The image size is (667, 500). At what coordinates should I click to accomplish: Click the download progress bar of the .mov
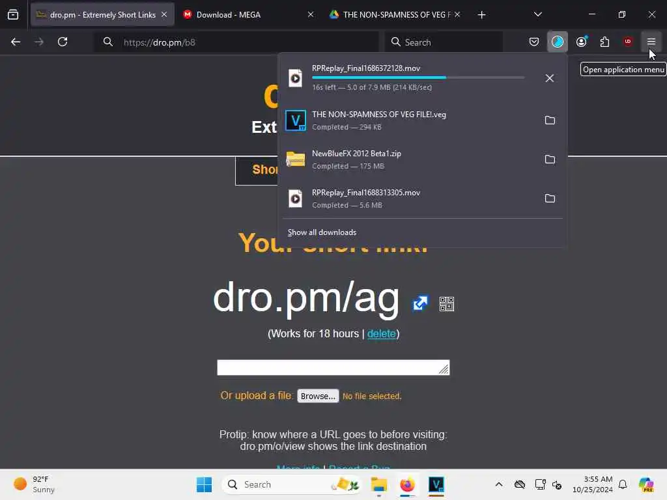[418, 77]
